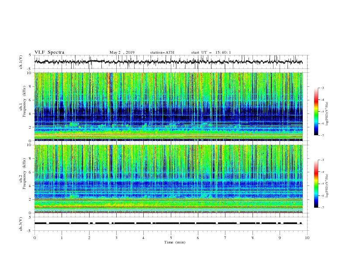
Task: Click the ch.1 voltage waveform trace
Action: (x=168, y=62)
